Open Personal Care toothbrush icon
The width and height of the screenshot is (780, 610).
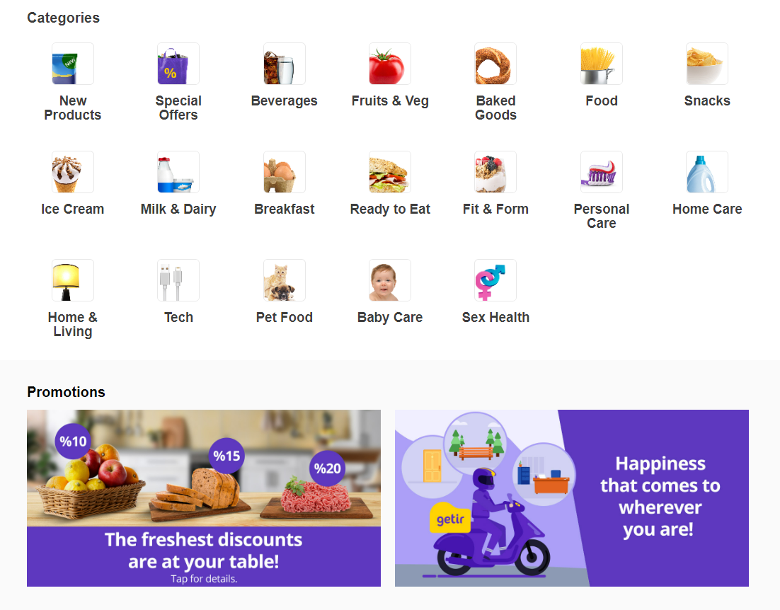pyautogui.click(x=602, y=172)
